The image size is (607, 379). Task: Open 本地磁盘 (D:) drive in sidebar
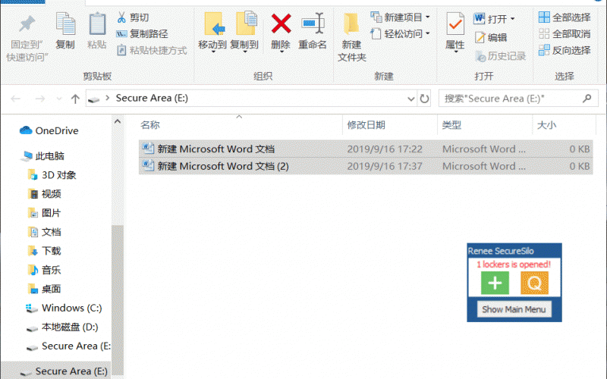pos(62,327)
